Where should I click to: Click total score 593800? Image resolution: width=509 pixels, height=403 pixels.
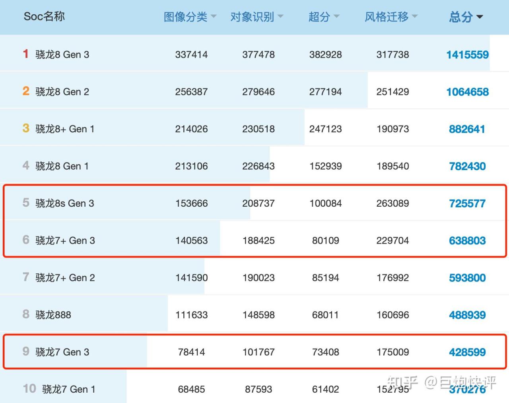tap(467, 278)
